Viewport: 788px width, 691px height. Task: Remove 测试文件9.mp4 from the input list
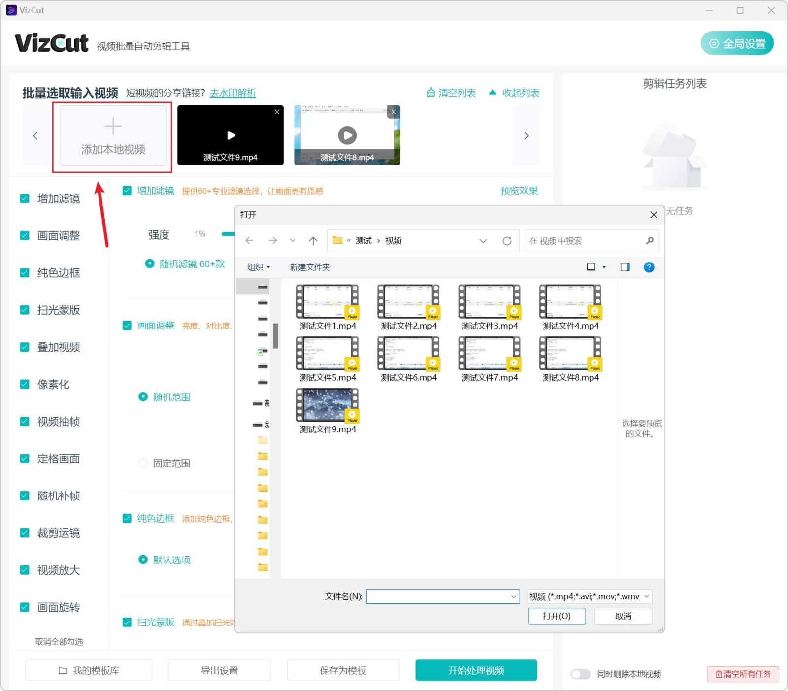[x=277, y=112]
